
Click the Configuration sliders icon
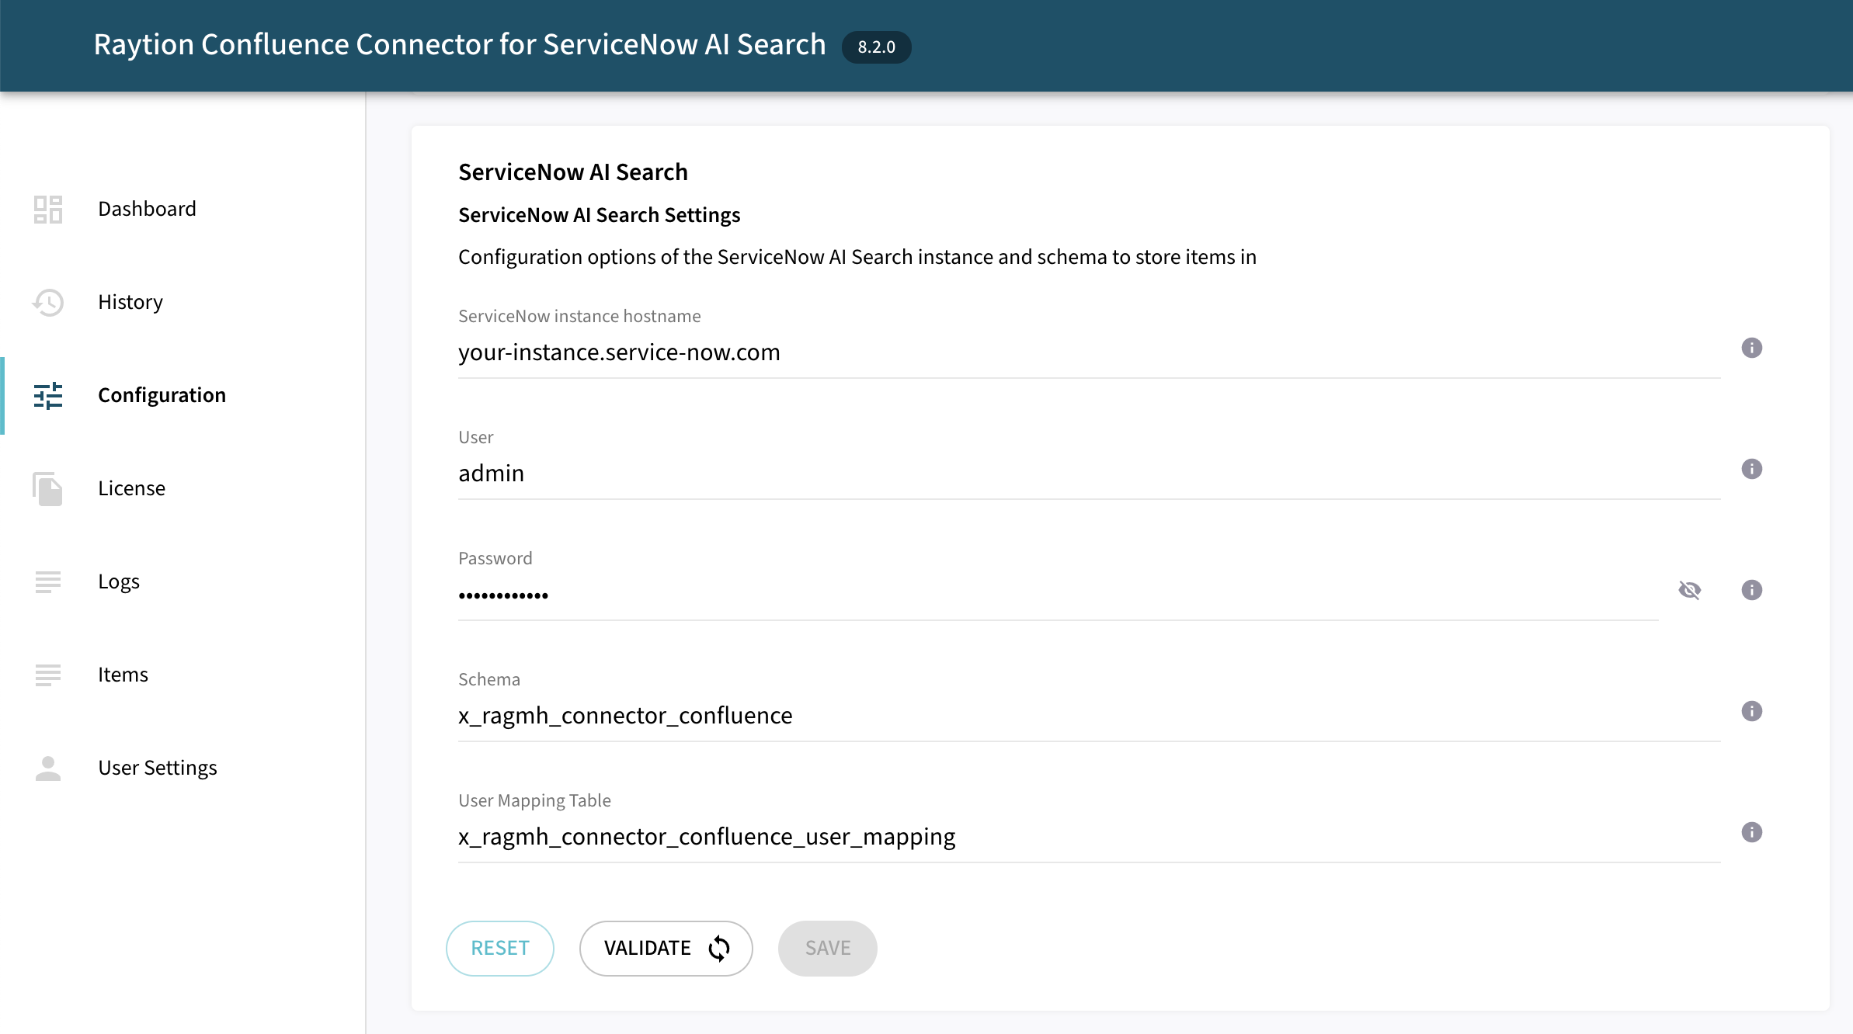[x=47, y=396]
